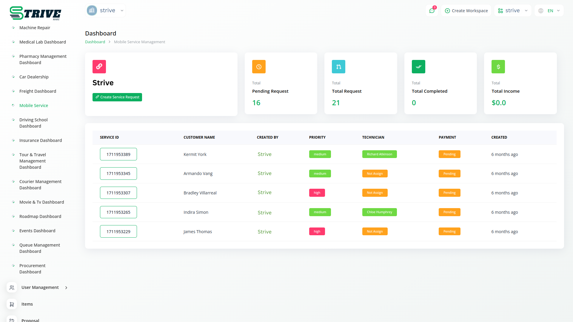Open service ID 1711953389
Viewport: 573px width, 322px height.
click(x=118, y=154)
